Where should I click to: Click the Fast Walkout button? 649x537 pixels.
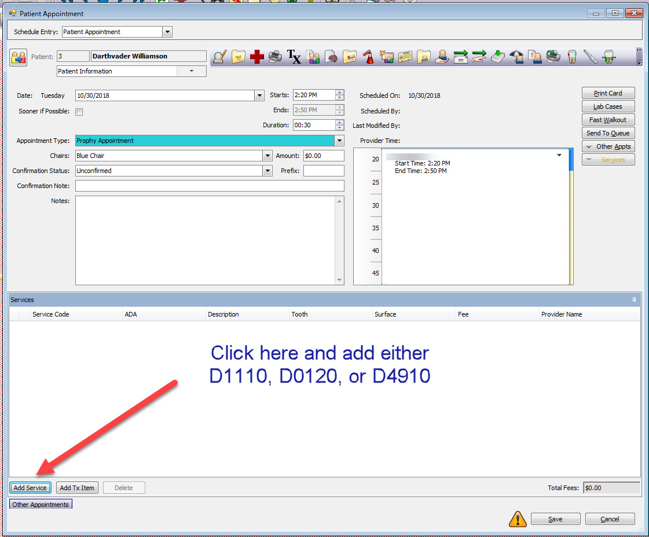coord(608,119)
